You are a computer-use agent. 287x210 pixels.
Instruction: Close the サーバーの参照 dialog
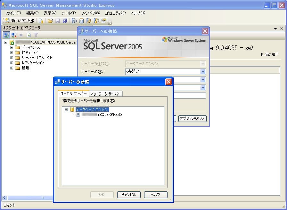pos(168,82)
